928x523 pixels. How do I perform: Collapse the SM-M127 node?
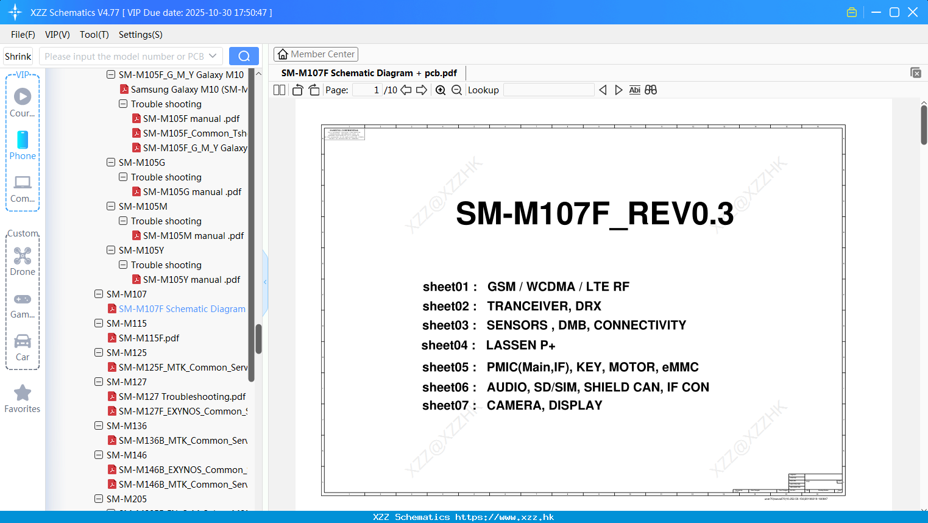pos(99,382)
